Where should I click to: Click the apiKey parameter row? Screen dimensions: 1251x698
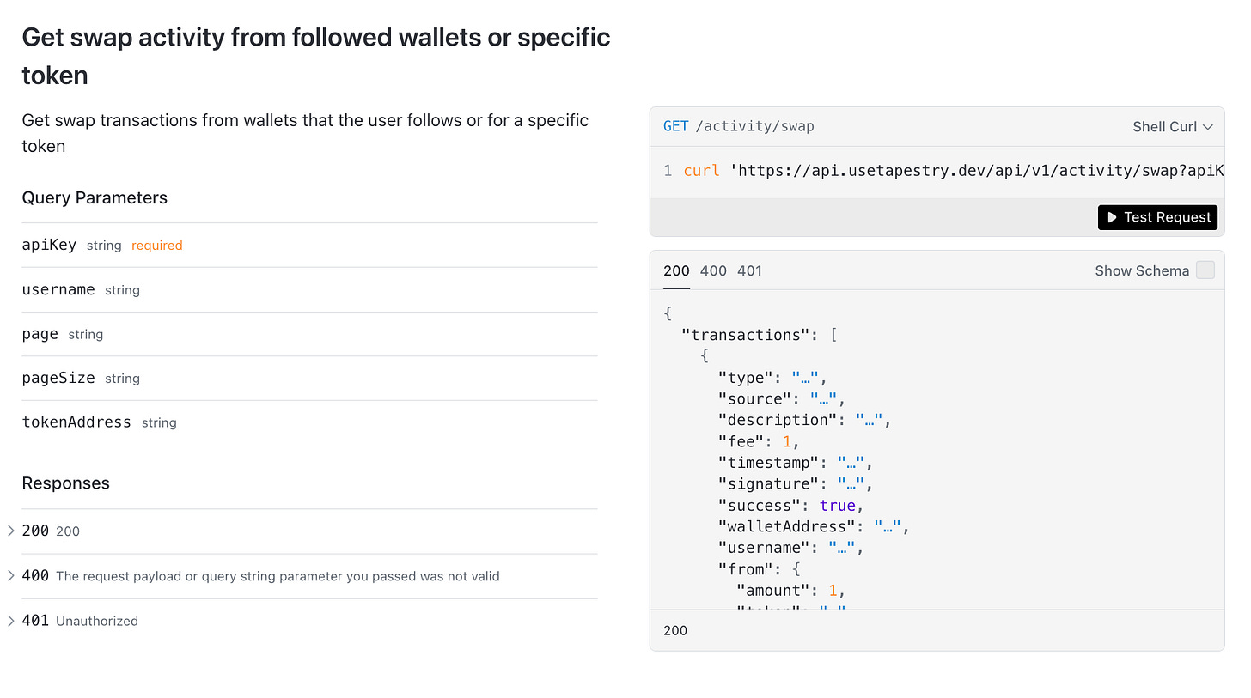pos(309,245)
